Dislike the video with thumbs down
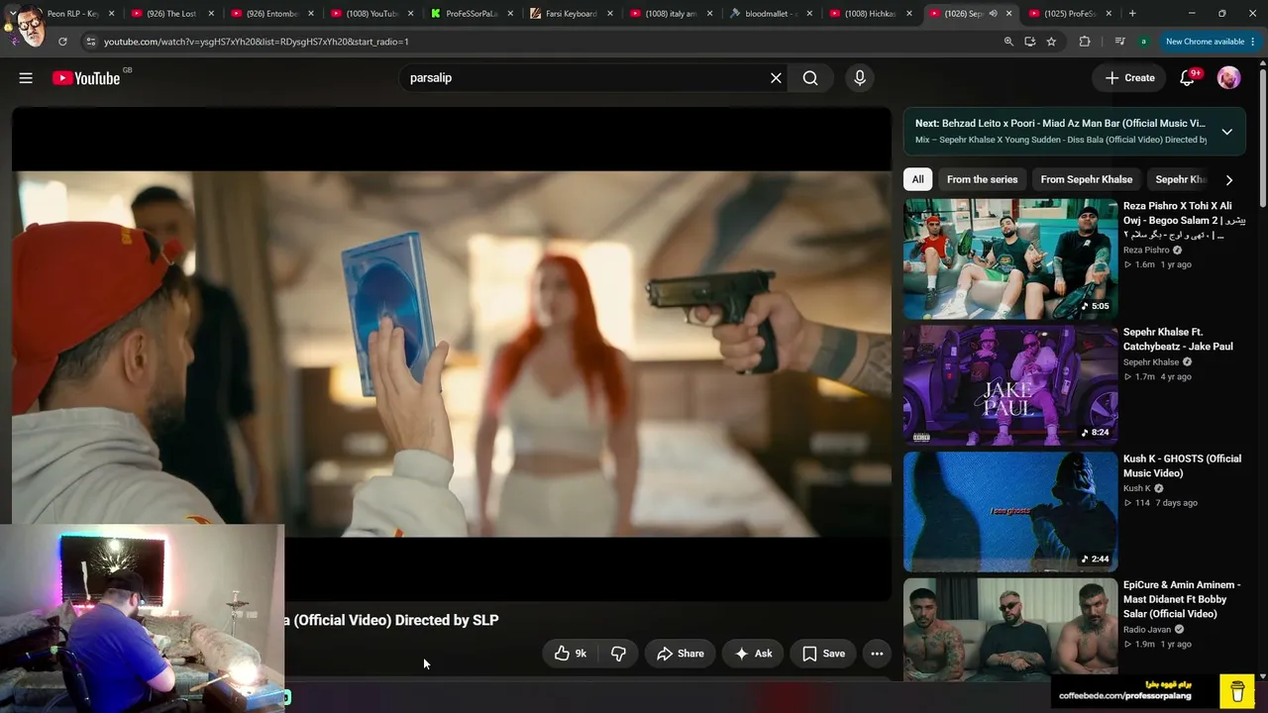 [618, 654]
